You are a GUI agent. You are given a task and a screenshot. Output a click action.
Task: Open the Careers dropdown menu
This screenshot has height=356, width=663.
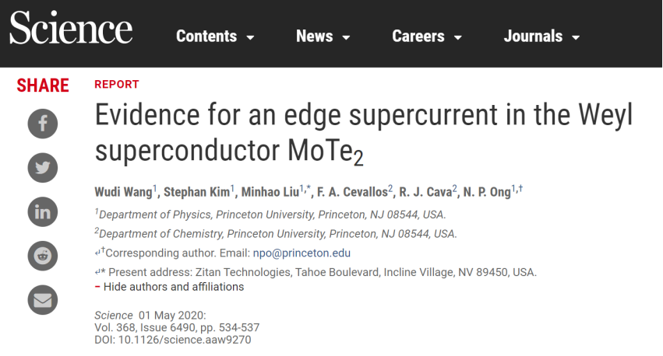pyautogui.click(x=427, y=37)
